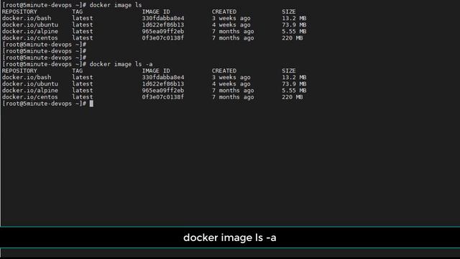This screenshot has width=460, height=259.
Task: Click the caption banner reading 'docker image ls -a'
Action: point(230,237)
